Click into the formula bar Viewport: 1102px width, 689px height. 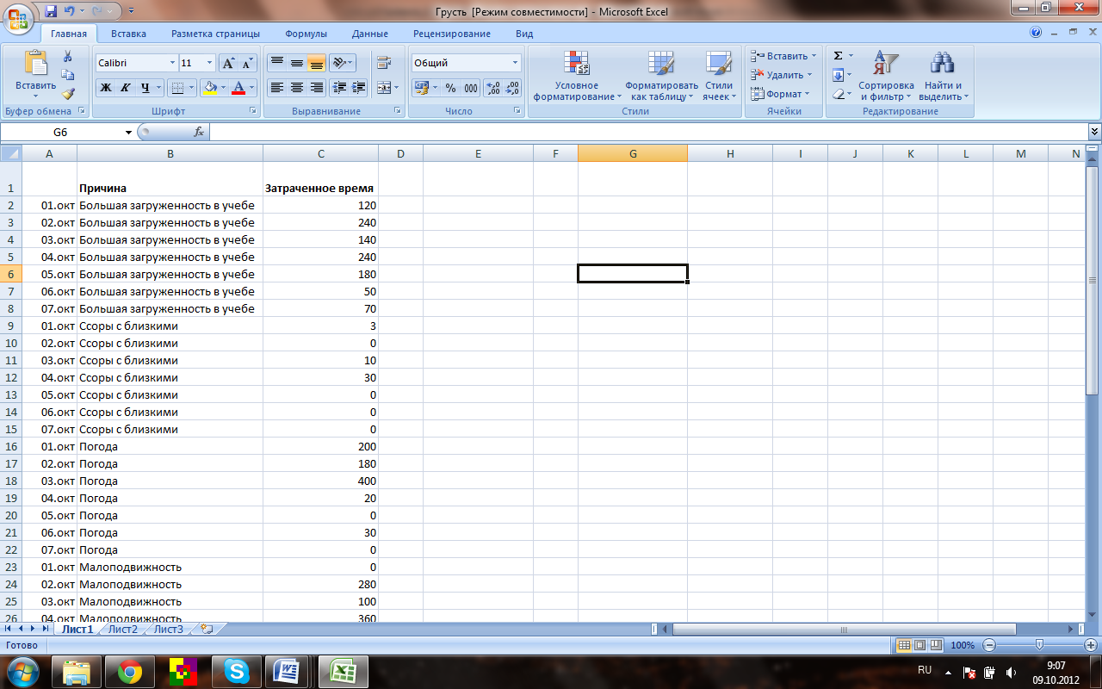[x=648, y=132]
